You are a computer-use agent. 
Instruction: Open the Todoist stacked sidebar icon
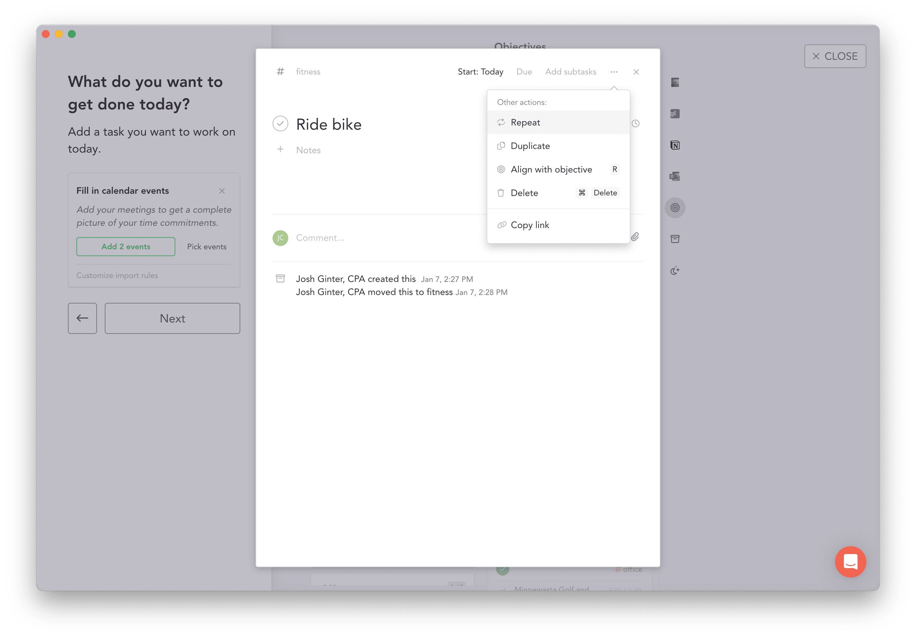675,114
